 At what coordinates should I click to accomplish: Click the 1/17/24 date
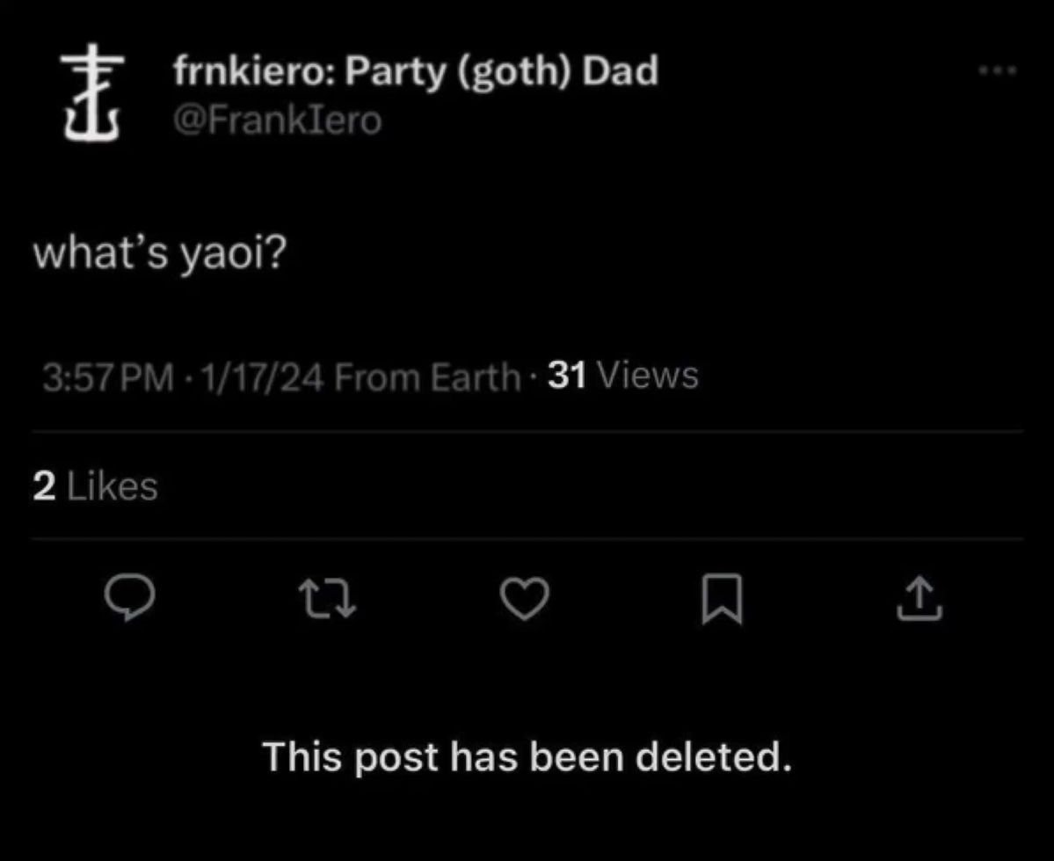click(x=262, y=378)
